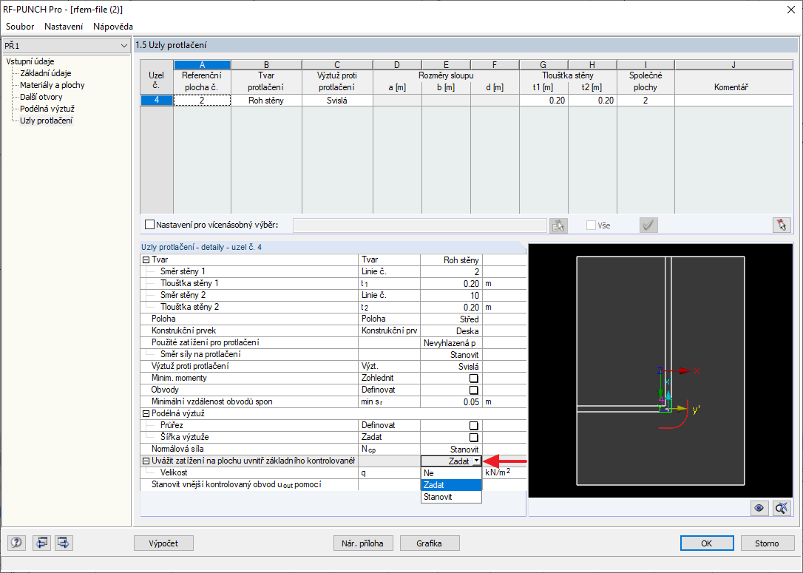Select Uzly protlačení in the tree
The width and height of the screenshot is (803, 573).
tap(46, 121)
